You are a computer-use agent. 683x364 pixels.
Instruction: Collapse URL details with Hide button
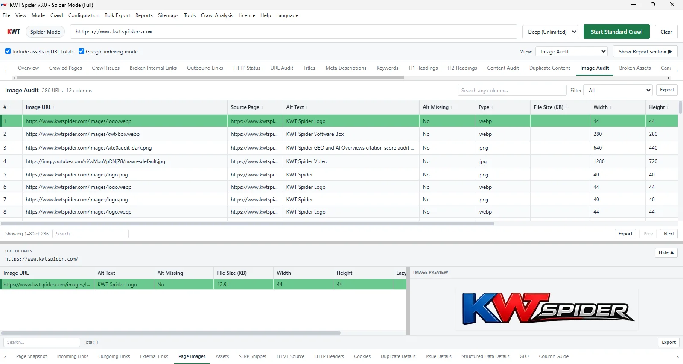pyautogui.click(x=666, y=252)
